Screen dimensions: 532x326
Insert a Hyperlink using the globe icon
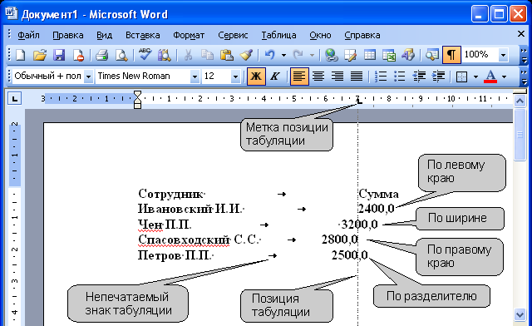click(331, 55)
